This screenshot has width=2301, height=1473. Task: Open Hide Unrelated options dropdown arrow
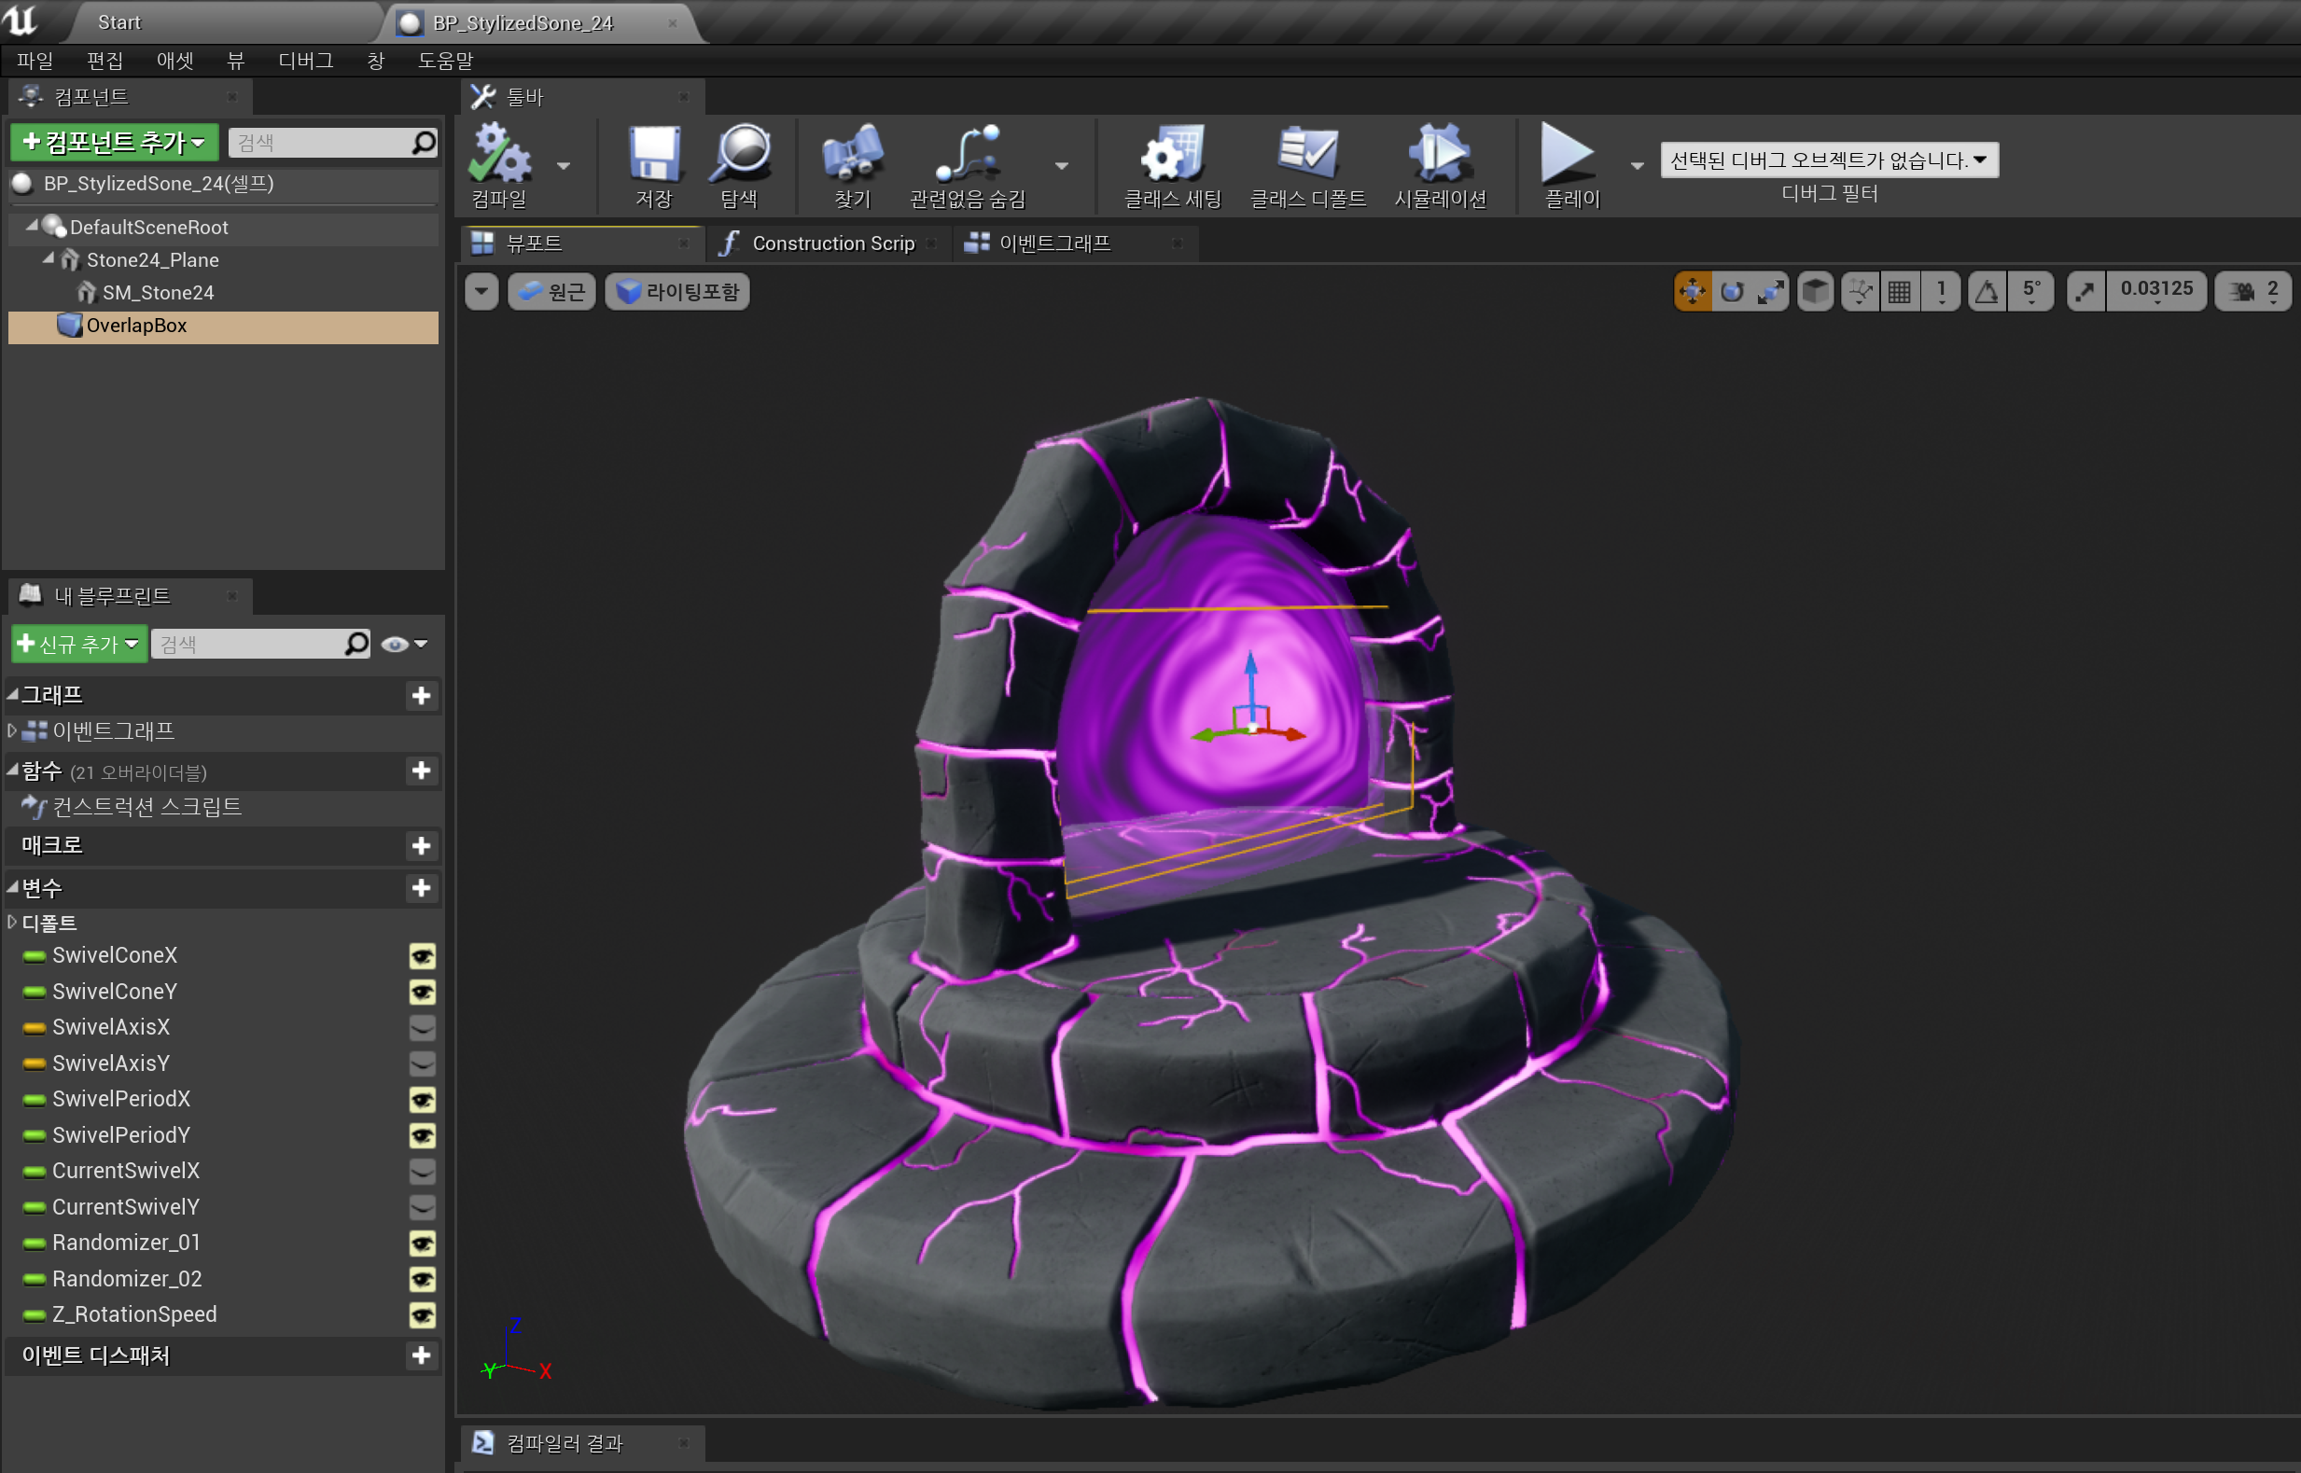(x=1062, y=165)
